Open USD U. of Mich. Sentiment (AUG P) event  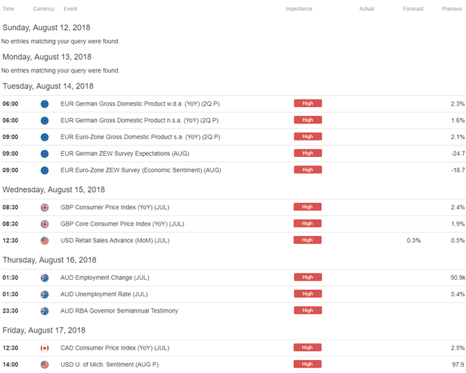tap(110, 365)
